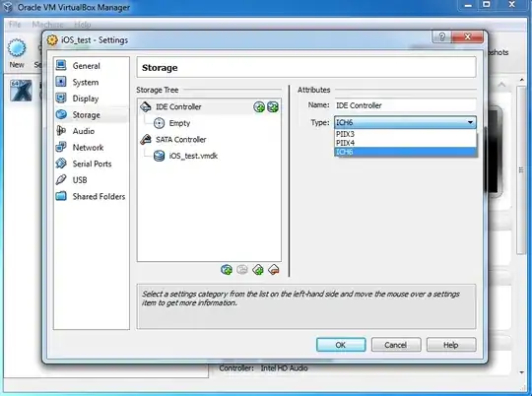Open Help menu in VirtualBox Manager
Screen dimensions: 532x396
(x=83, y=25)
